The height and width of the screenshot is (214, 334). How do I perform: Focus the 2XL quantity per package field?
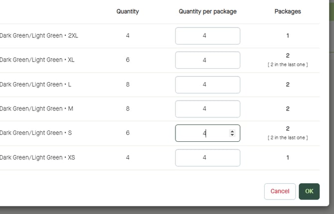(x=207, y=36)
